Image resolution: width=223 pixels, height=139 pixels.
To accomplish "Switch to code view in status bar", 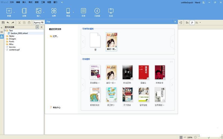I will click(x=185, y=137).
